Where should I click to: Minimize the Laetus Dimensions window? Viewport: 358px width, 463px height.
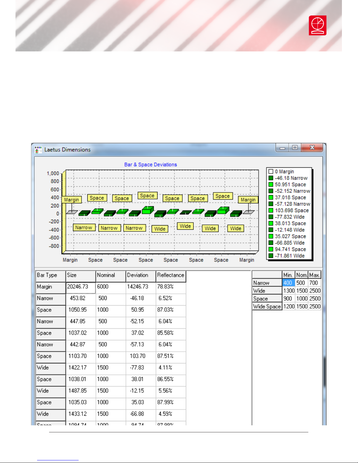pyautogui.click(x=283, y=148)
